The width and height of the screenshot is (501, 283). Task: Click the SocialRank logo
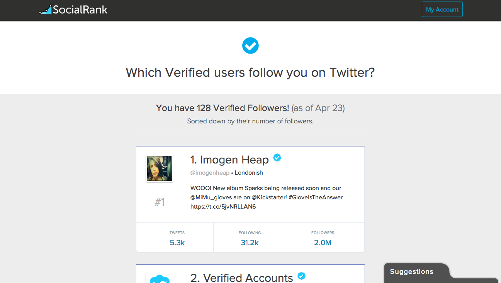73,10
